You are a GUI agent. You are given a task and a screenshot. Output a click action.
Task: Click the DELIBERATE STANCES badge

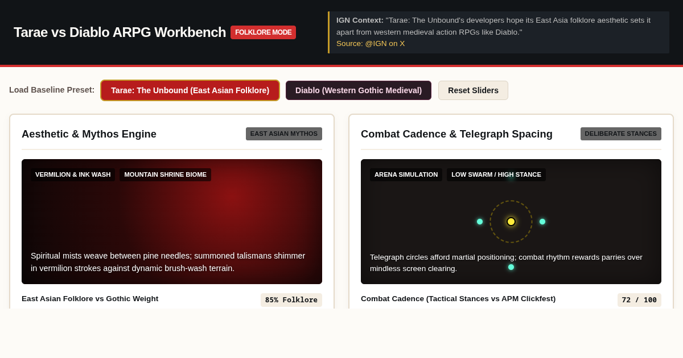(621, 134)
